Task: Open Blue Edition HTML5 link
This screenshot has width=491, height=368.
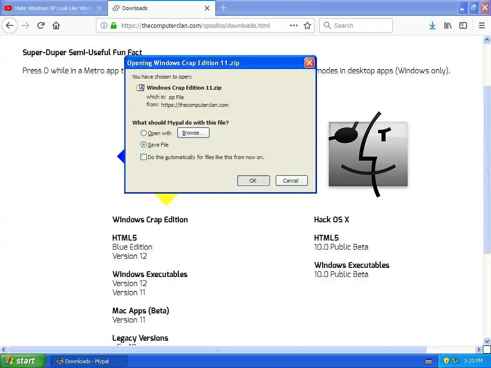Action: click(132, 247)
